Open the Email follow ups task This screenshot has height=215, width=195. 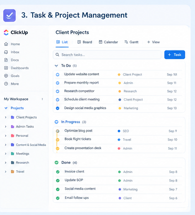point(77,198)
